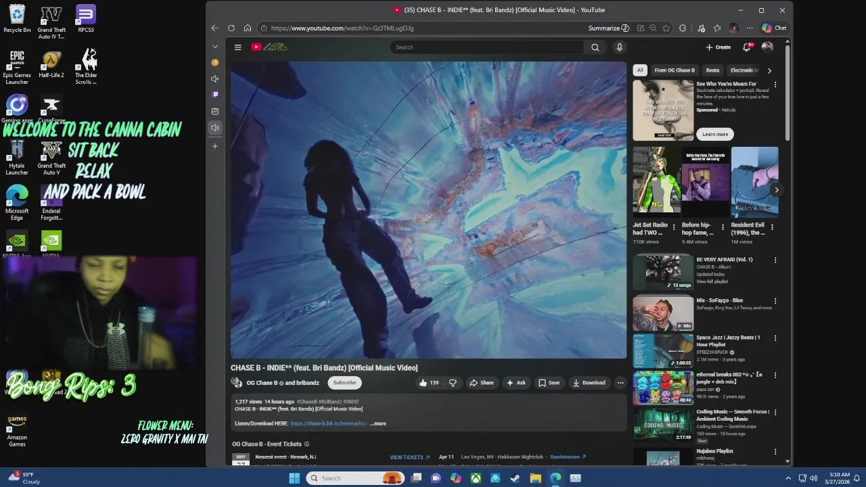
Task: Open options for See Who You're Meant For ad
Action: coord(775,85)
